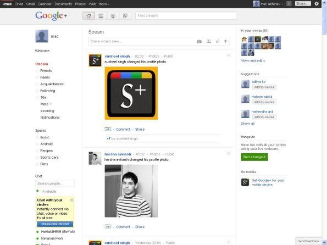
Task: Click Send feedback button
Action: 309,241
